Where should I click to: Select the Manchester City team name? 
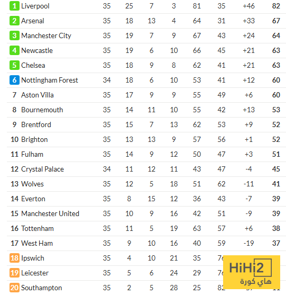(46, 35)
